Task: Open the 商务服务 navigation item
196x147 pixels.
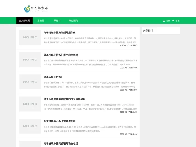Action: (73, 20)
